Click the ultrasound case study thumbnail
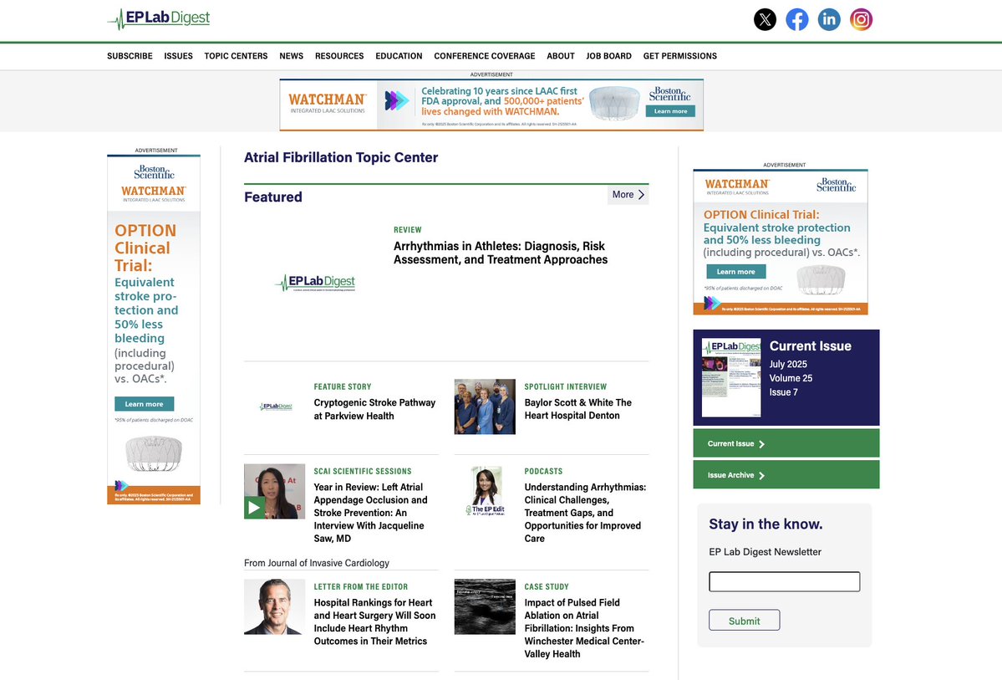Image resolution: width=1002 pixels, height=680 pixels. coord(485,606)
